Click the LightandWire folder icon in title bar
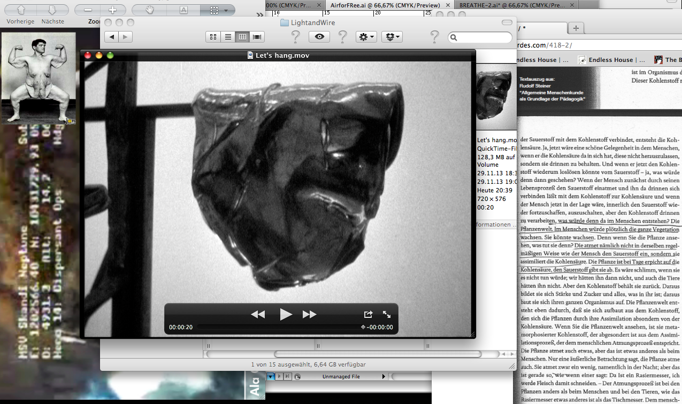This screenshot has width=682, height=404. (x=285, y=23)
